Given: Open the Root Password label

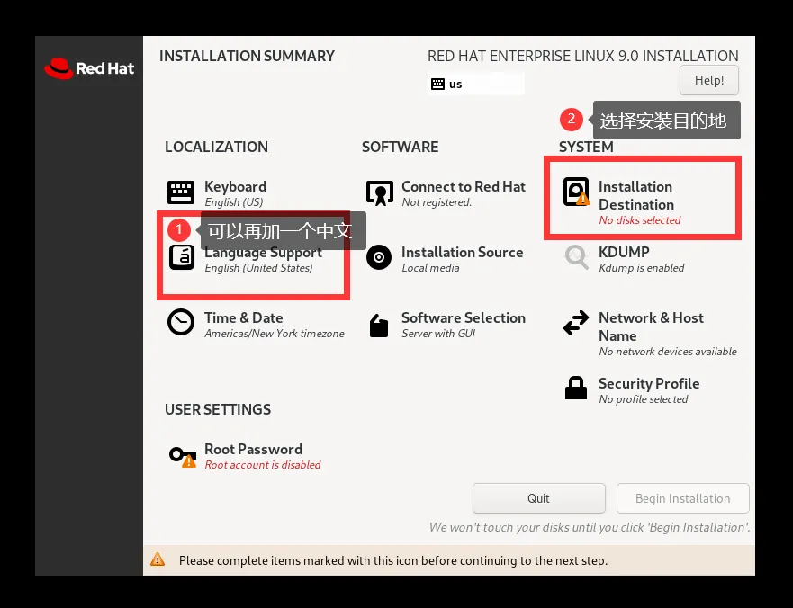Looking at the screenshot, I should 253,450.
